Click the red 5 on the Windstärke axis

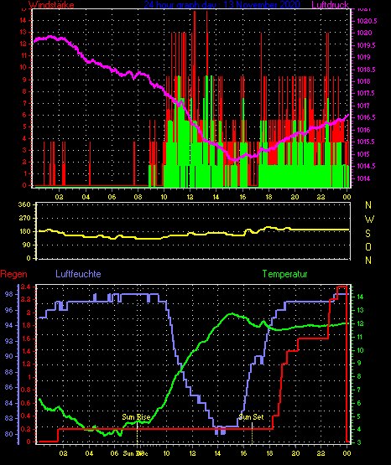click(24, 127)
